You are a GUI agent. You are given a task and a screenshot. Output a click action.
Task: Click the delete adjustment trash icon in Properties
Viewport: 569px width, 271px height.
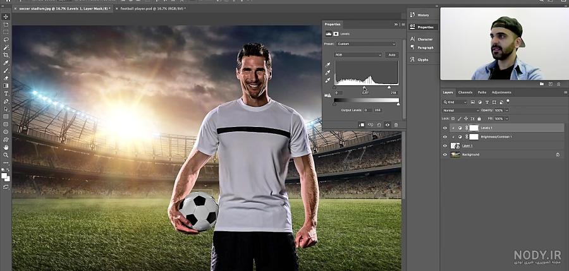point(396,125)
